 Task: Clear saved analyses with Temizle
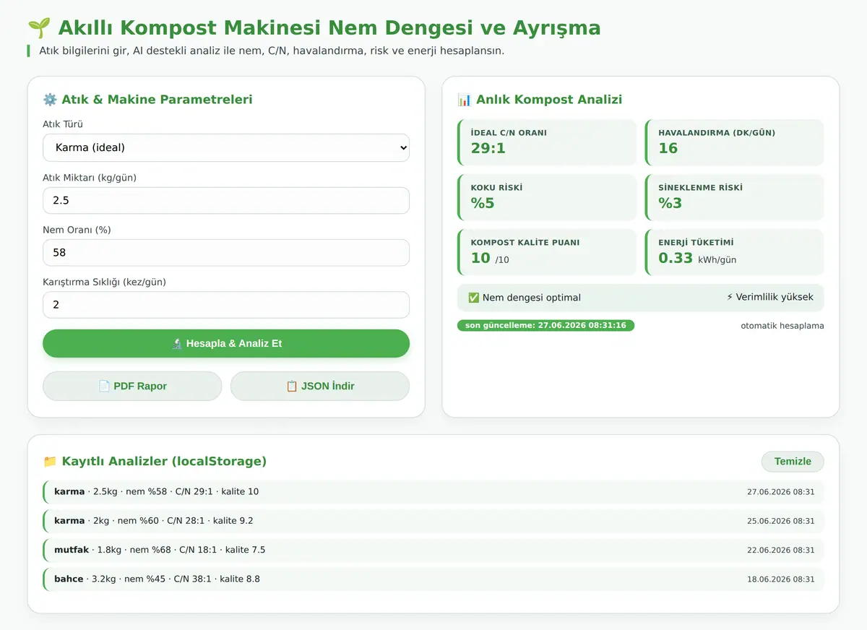(x=793, y=462)
